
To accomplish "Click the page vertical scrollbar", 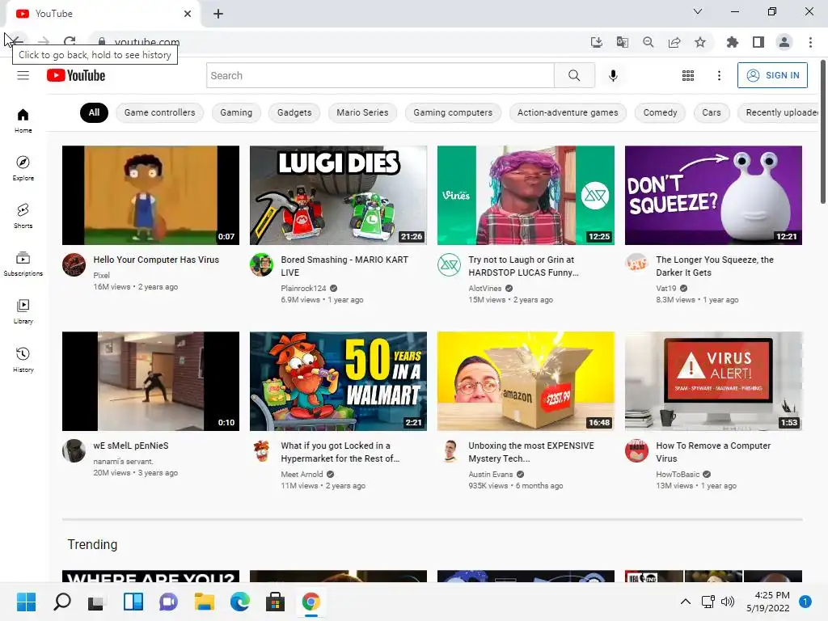I will 822,132.
